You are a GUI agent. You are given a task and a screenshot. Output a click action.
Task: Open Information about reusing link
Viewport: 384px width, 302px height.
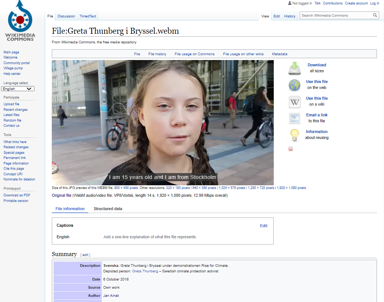click(317, 132)
